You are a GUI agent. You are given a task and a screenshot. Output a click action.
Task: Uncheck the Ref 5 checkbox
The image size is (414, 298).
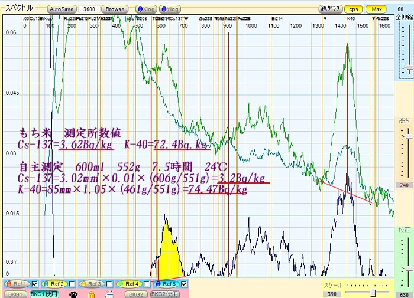tap(185, 284)
